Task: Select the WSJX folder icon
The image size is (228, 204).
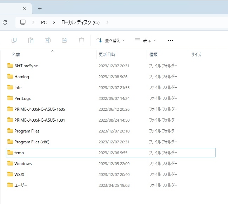Action: [x=10, y=174]
